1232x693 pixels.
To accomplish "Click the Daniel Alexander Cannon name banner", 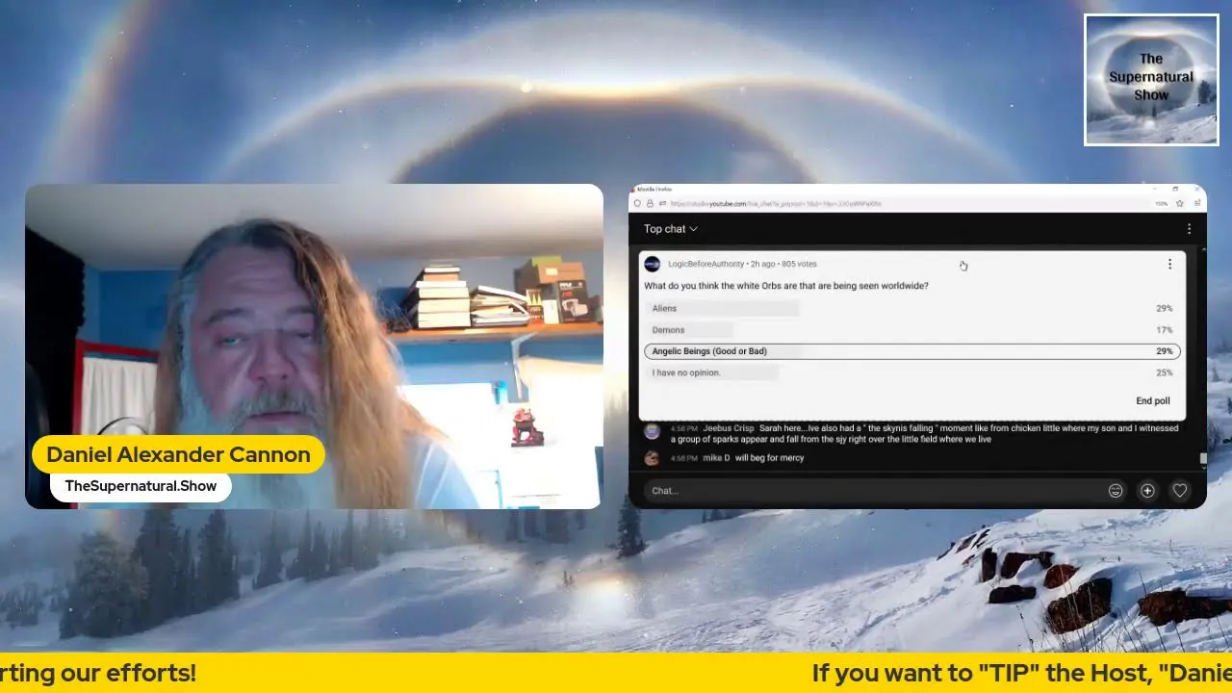I will coord(178,454).
